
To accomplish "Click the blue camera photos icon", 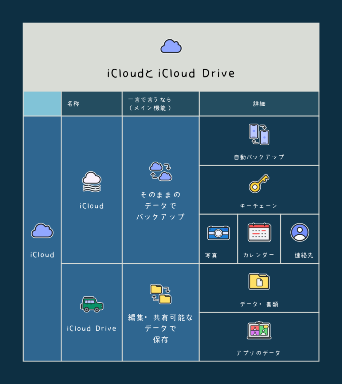I will [x=218, y=233].
